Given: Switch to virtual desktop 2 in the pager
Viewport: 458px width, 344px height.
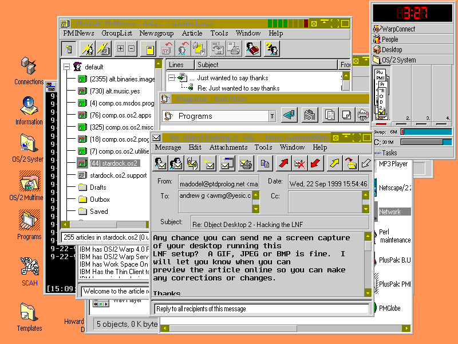Looking at the screenshot, I should [401, 93].
